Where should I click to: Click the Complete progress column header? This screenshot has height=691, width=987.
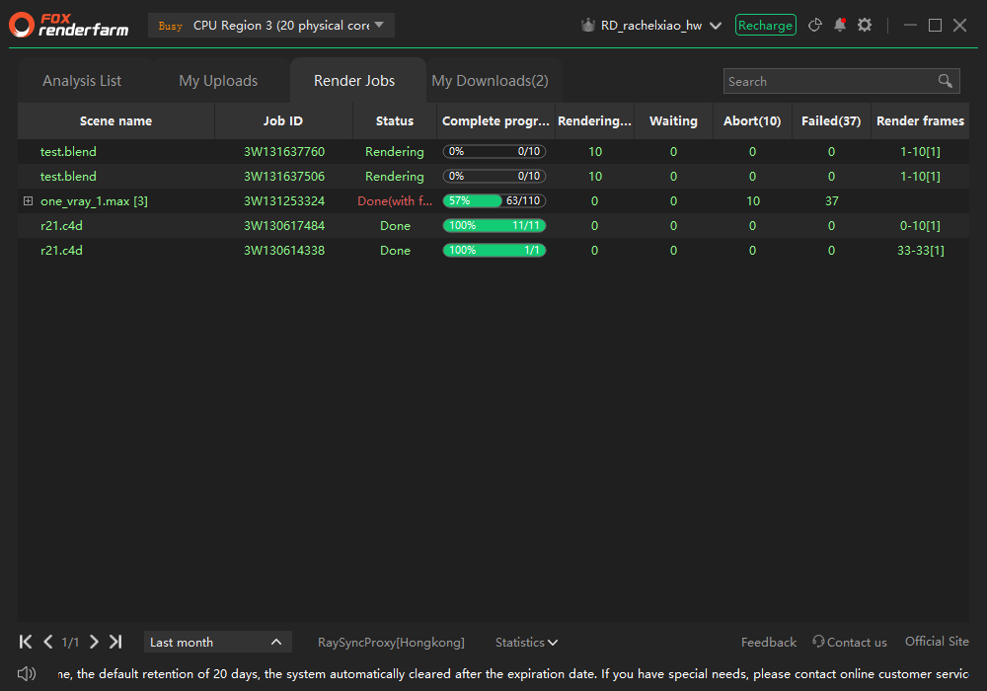pyautogui.click(x=495, y=120)
